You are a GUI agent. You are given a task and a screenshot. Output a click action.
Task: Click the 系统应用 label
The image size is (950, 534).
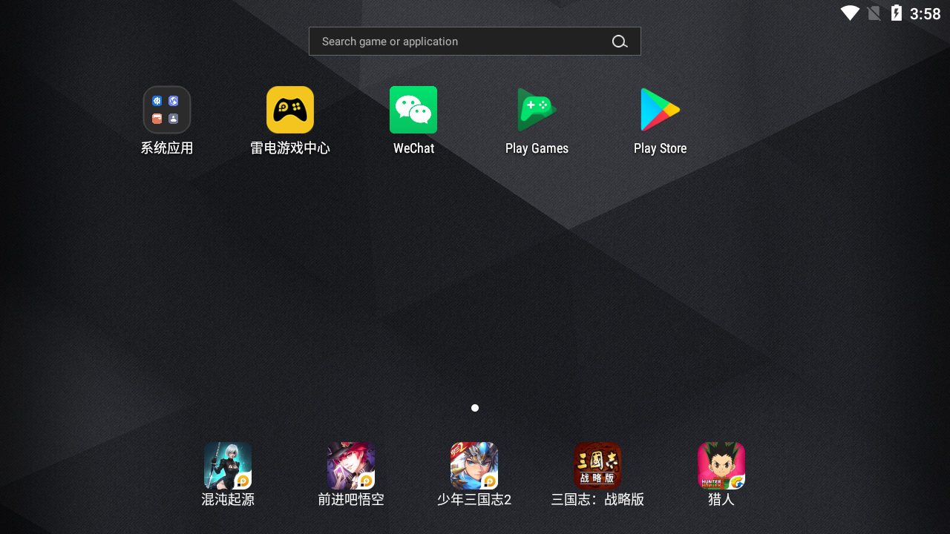pos(167,148)
